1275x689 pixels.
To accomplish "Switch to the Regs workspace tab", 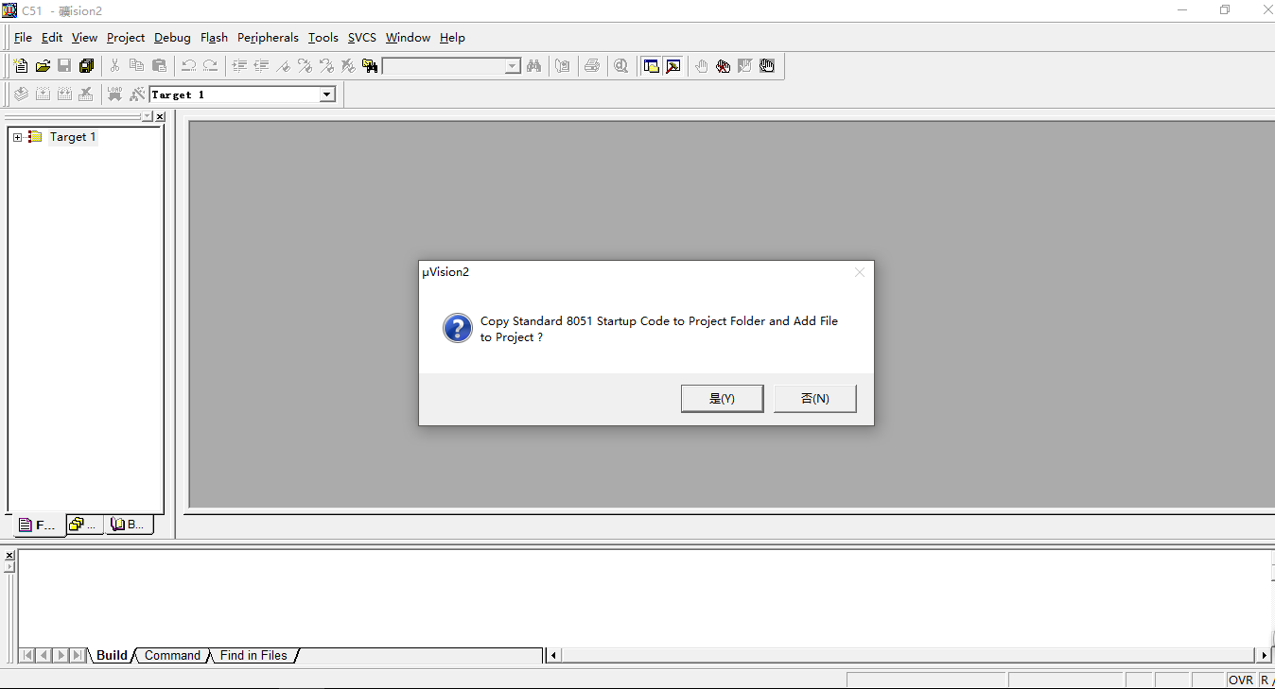I will (x=83, y=525).
